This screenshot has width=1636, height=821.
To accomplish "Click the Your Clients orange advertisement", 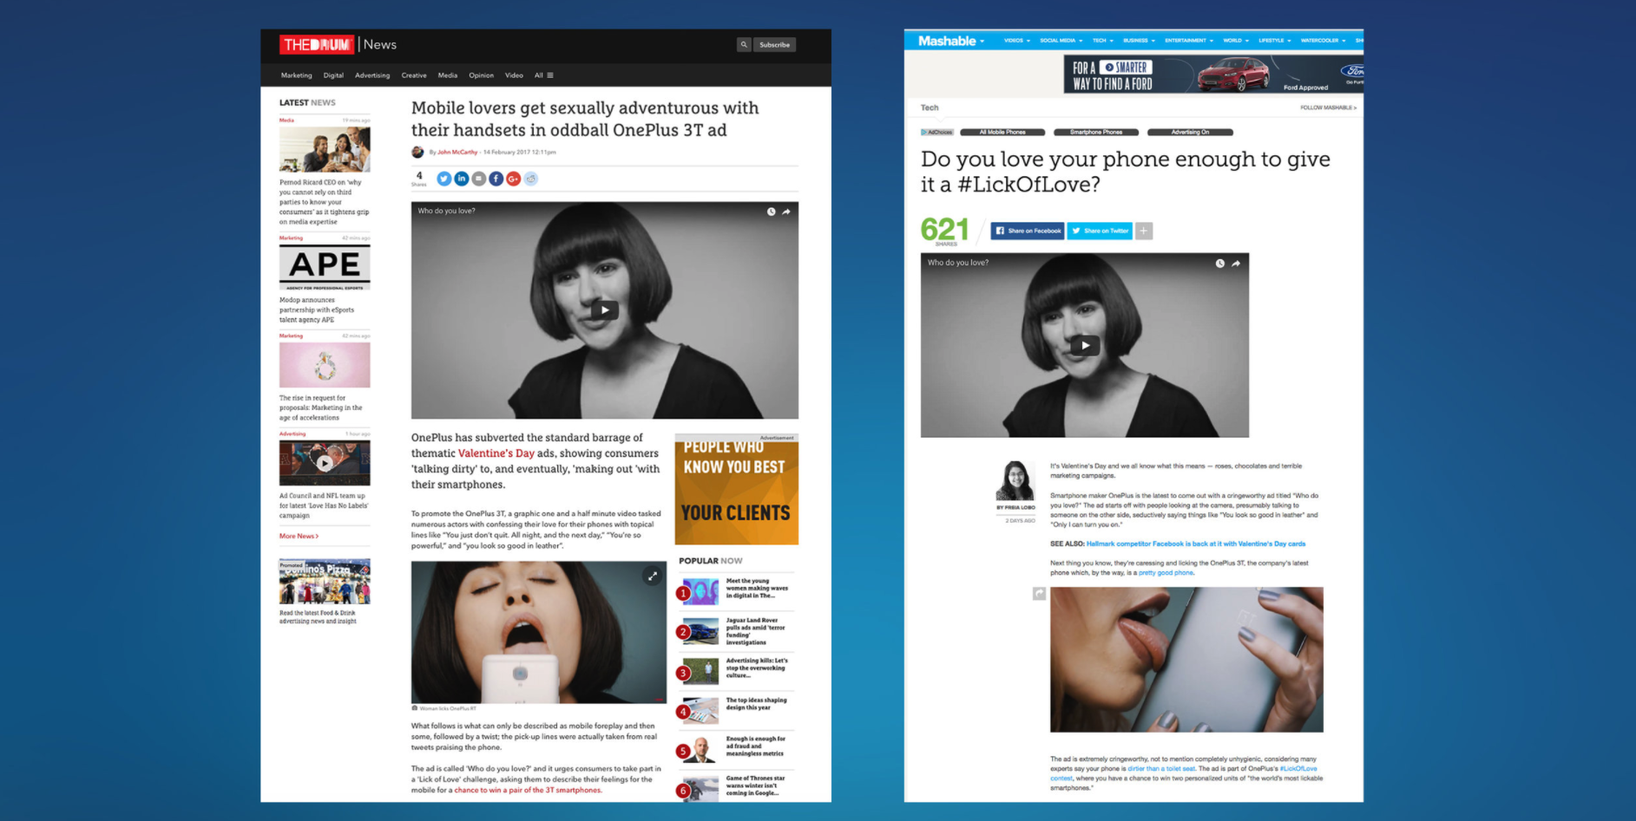I will pos(737,490).
